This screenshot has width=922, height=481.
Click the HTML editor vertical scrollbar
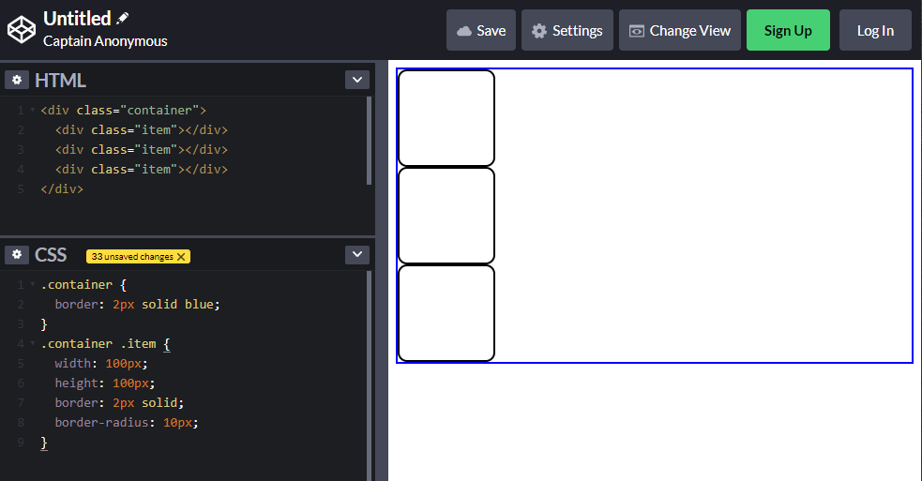tap(370, 141)
